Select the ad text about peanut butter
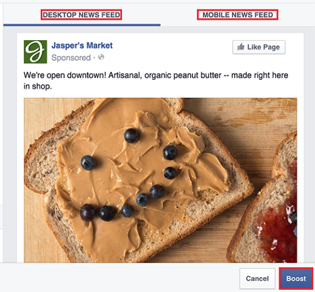315x292 pixels. click(x=156, y=81)
